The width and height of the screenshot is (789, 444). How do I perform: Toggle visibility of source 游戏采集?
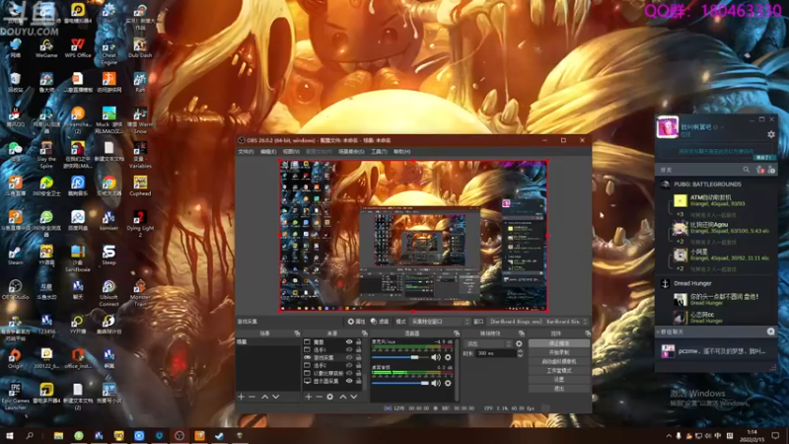pyautogui.click(x=349, y=357)
